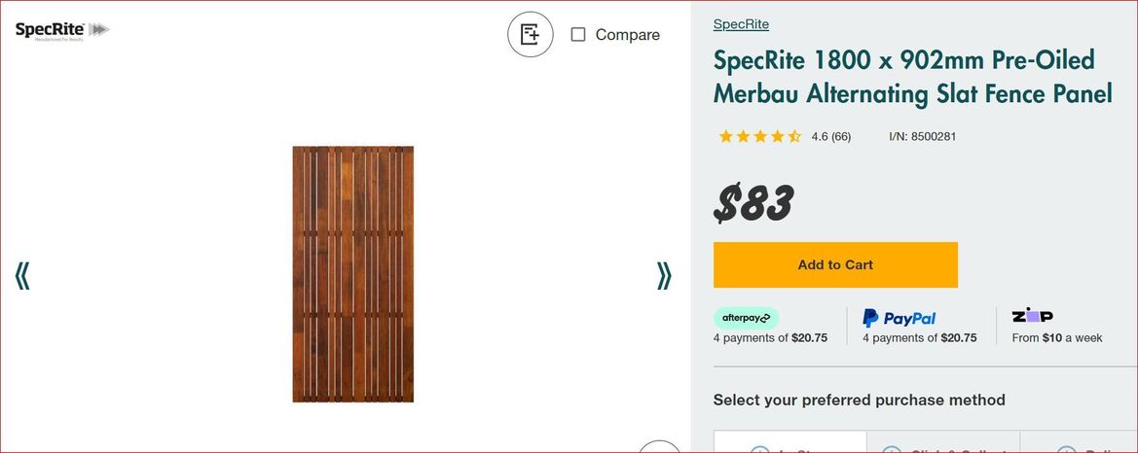
Task: Click the merbau fence panel image
Action: pos(353,274)
